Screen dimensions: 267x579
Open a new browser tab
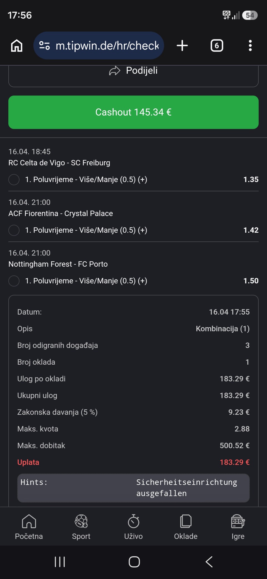point(182,46)
